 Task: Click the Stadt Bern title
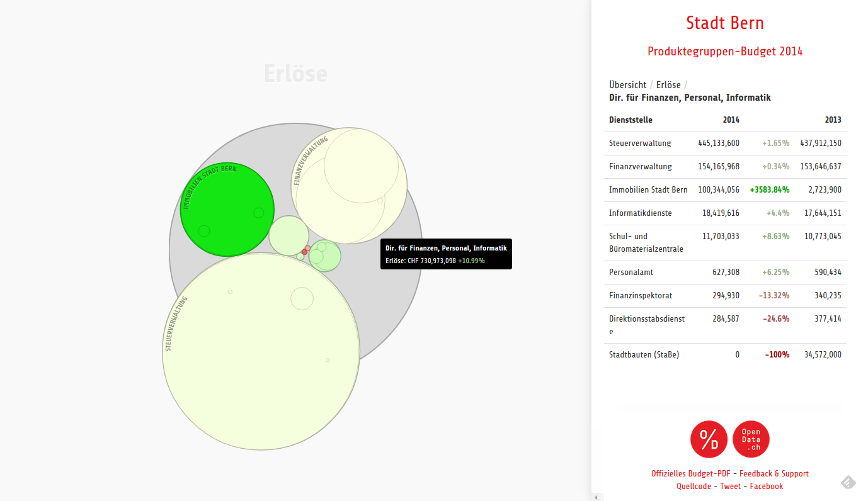[725, 23]
